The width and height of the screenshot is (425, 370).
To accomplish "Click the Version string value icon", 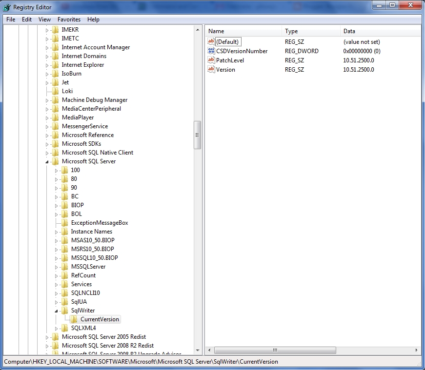I will [211, 69].
